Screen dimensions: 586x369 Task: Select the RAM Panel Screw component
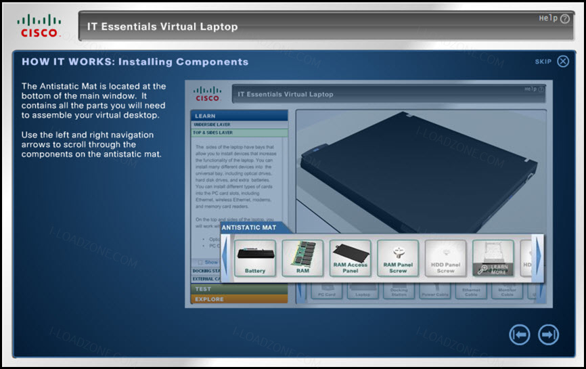[x=398, y=259]
